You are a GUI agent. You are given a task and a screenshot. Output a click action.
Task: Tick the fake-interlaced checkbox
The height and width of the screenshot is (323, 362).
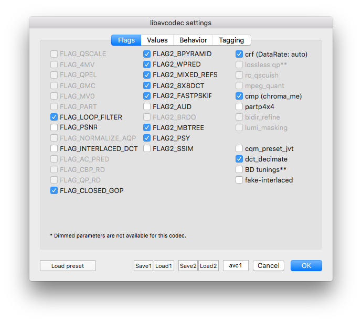[239, 180]
